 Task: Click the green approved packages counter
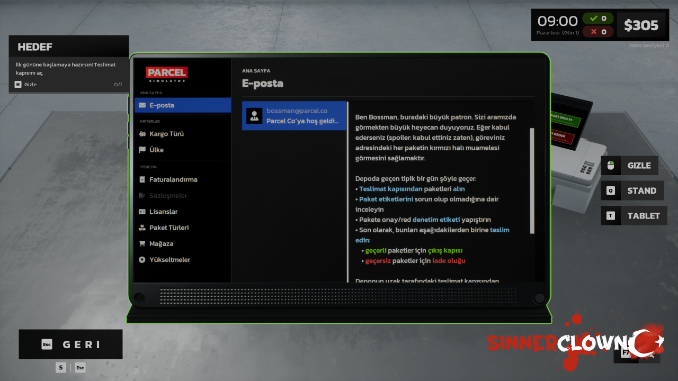(x=598, y=19)
